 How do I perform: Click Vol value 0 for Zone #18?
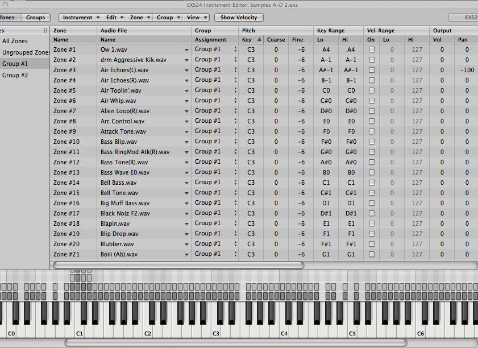click(442, 223)
